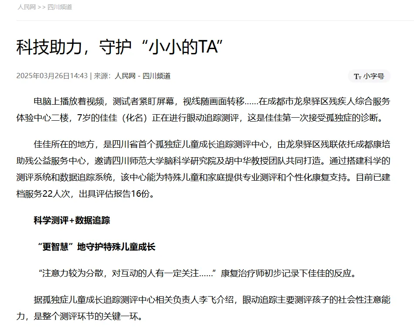This screenshot has width=414, height=327.
Task: Click the Tᴛ font size icon
Action: pos(357,76)
